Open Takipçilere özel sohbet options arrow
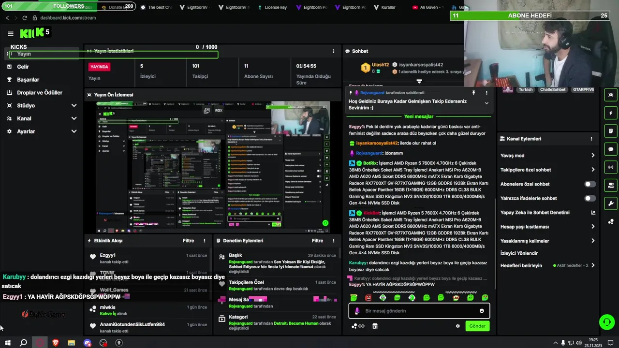This screenshot has height=348, width=619. tap(593, 170)
